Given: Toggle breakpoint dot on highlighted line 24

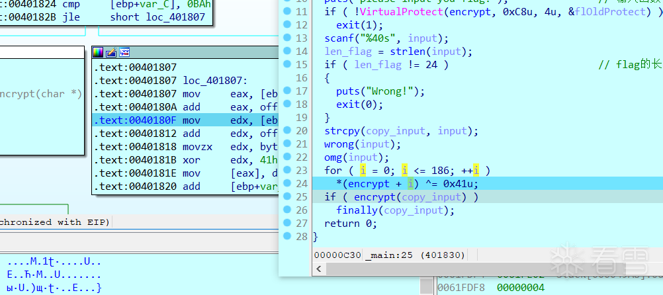Looking at the screenshot, I should pyautogui.click(x=288, y=183).
